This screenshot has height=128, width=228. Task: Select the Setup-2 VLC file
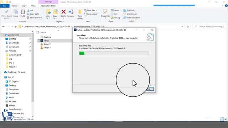(x=46, y=48)
